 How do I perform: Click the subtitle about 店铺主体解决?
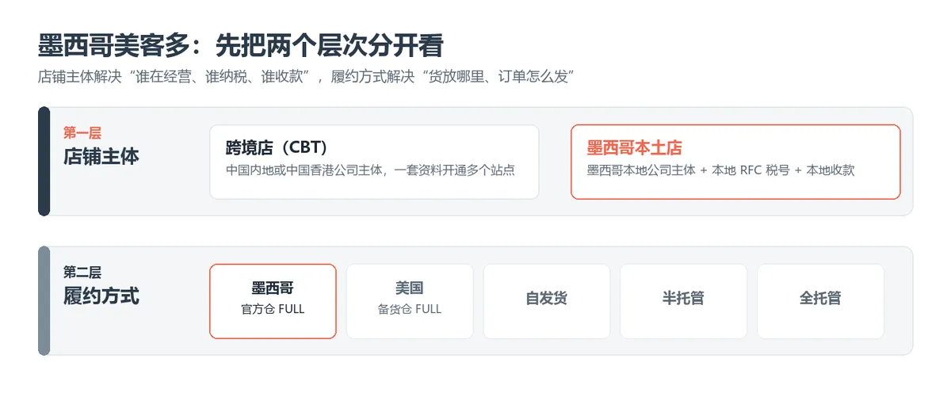tap(306, 77)
